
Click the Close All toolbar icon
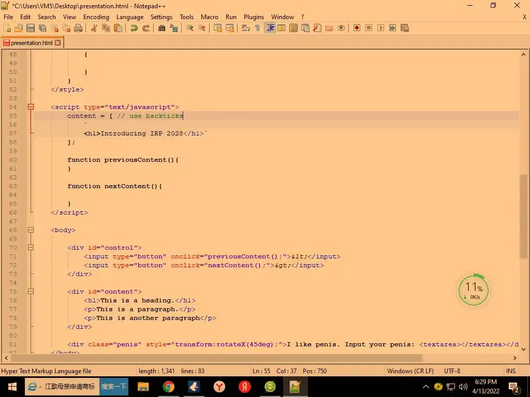(66, 28)
